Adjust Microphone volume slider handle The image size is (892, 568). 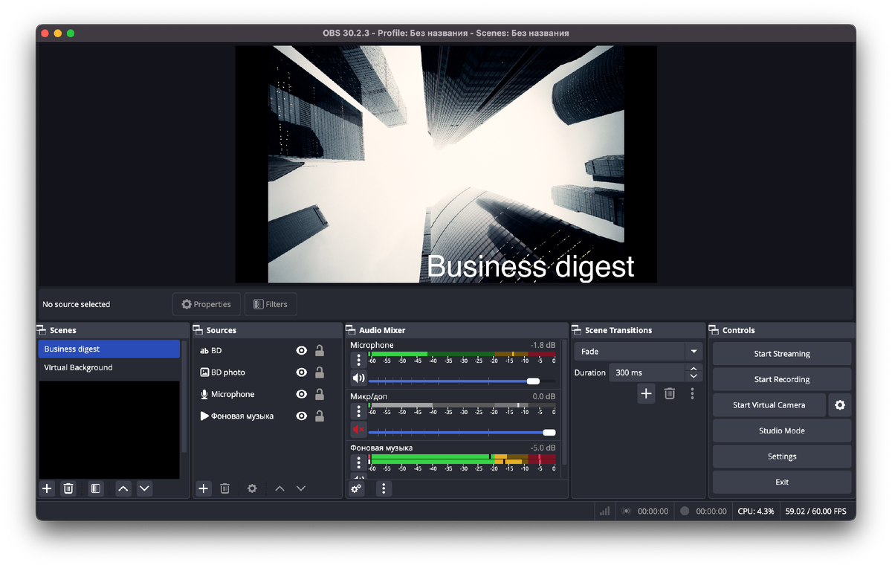pyautogui.click(x=533, y=381)
